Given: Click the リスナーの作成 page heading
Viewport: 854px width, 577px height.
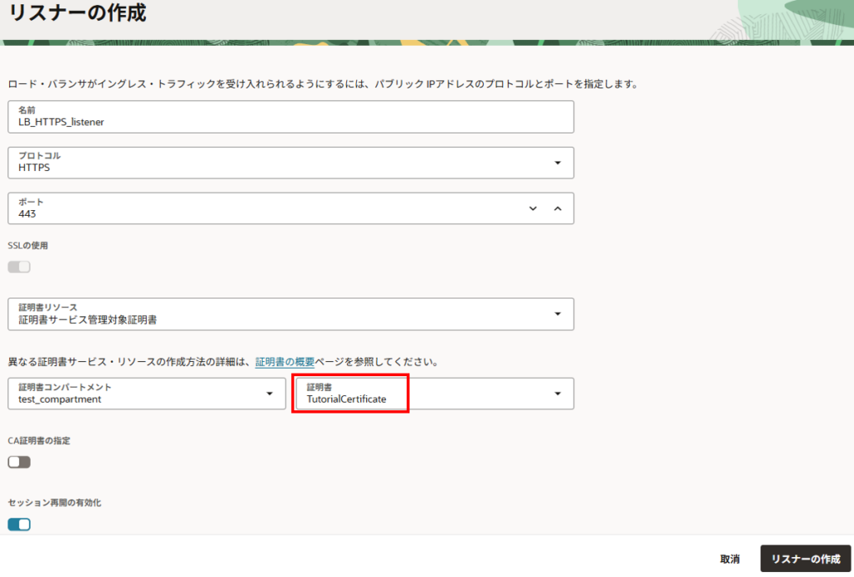Looking at the screenshot, I should pos(78,14).
